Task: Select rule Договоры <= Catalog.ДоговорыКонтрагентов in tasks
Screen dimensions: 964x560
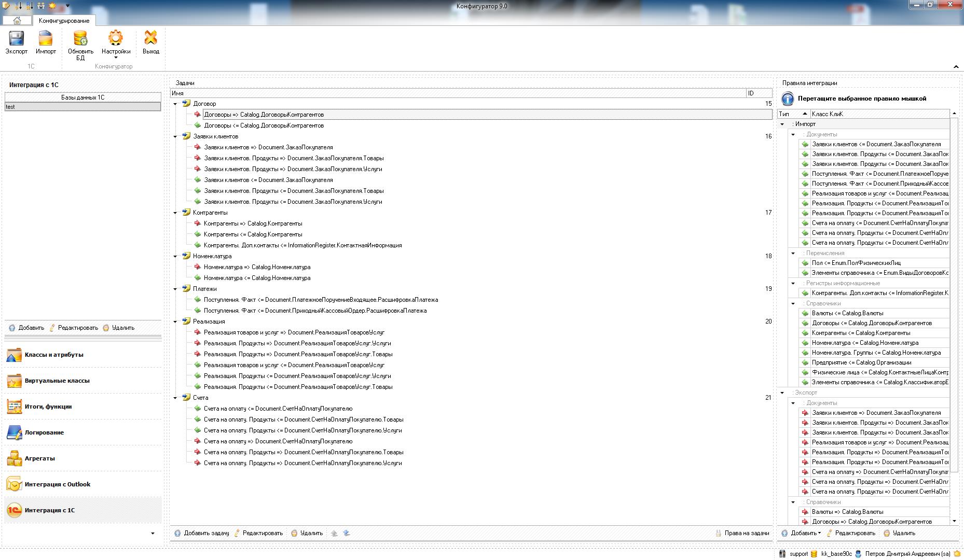Action: pos(264,125)
